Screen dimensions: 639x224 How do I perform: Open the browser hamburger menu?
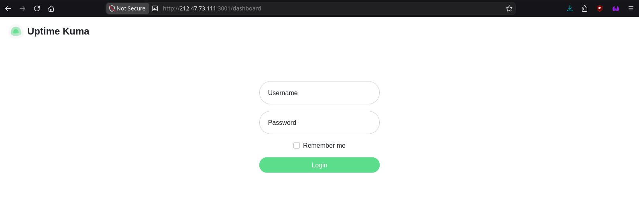tap(631, 8)
